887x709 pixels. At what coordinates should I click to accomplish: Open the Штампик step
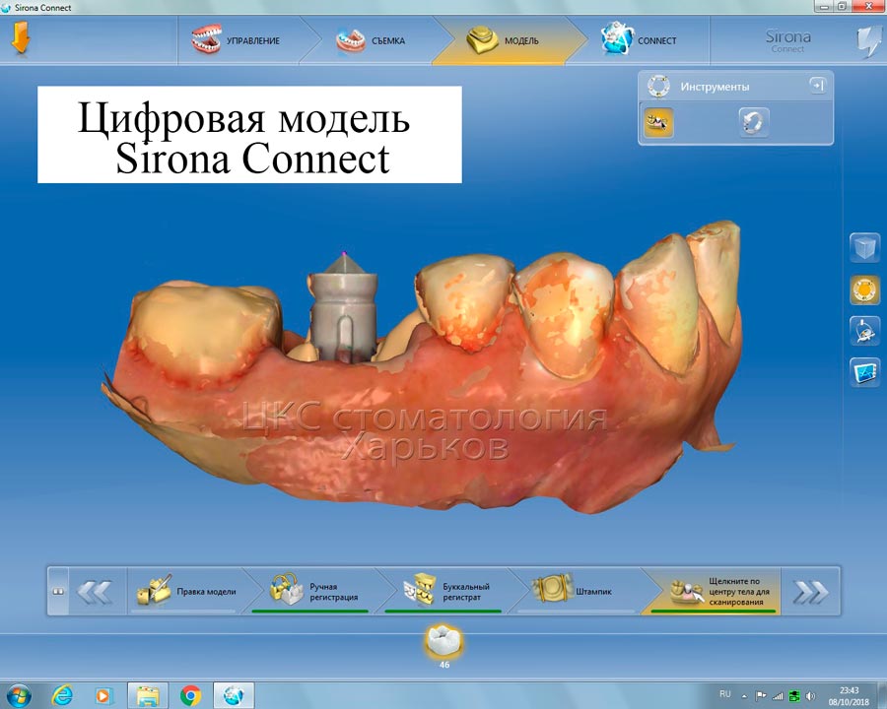[576, 592]
